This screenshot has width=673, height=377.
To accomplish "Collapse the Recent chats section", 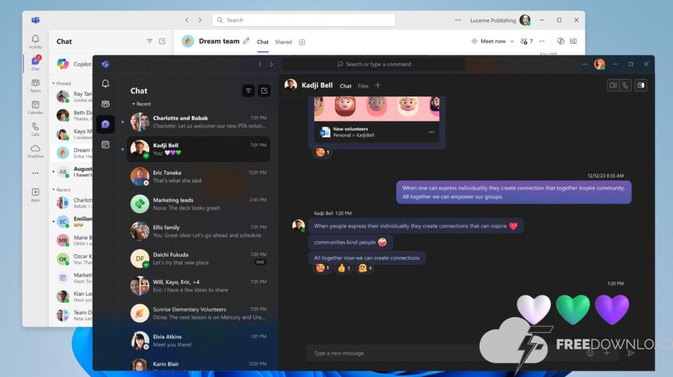I will [134, 104].
